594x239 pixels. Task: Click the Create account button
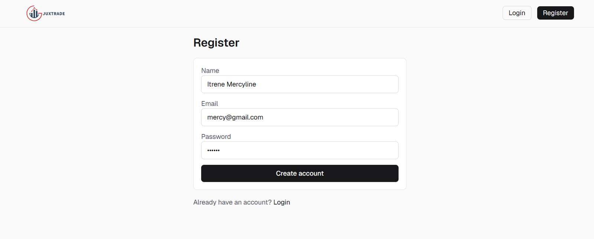pyautogui.click(x=300, y=173)
